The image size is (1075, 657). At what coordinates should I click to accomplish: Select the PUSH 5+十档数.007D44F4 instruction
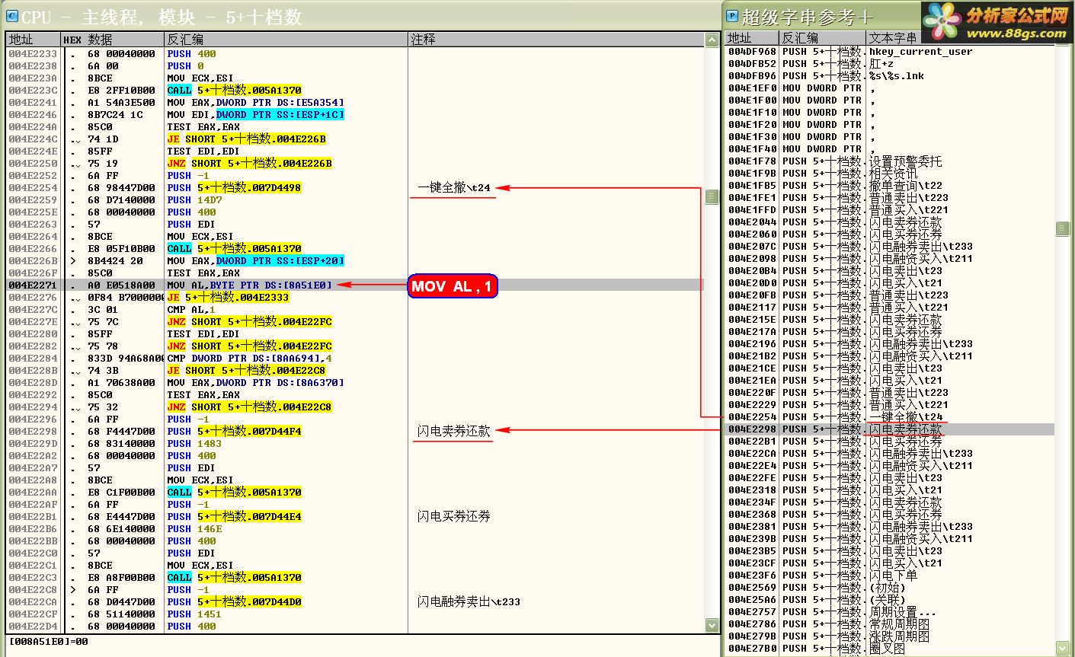(x=234, y=432)
